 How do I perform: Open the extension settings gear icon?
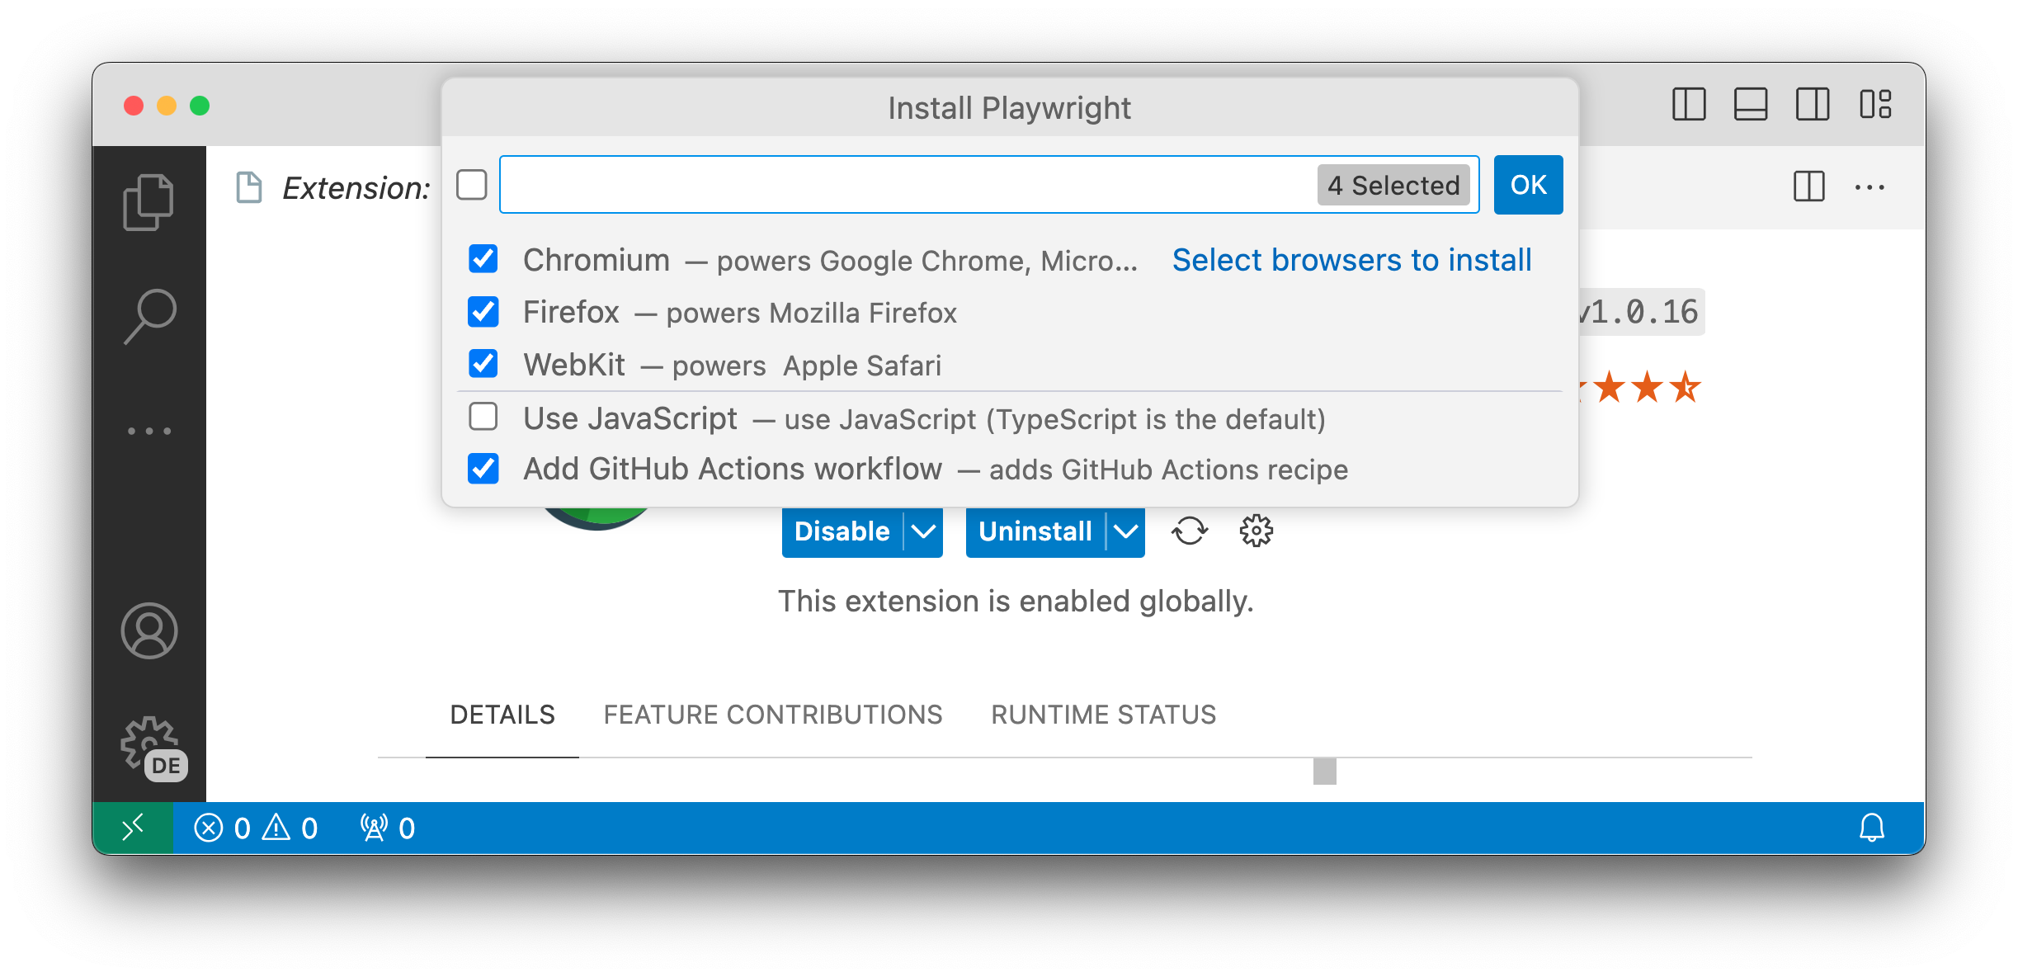(1256, 531)
